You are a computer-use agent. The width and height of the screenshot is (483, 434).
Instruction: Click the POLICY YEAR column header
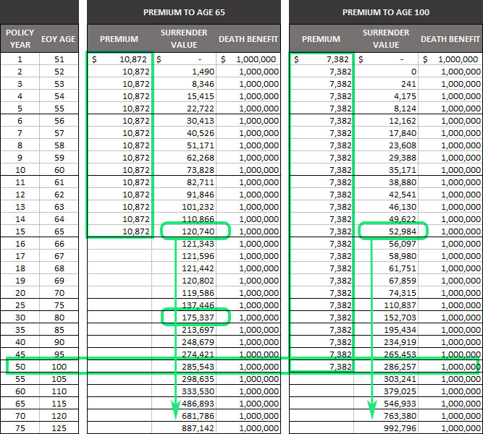(x=20, y=39)
